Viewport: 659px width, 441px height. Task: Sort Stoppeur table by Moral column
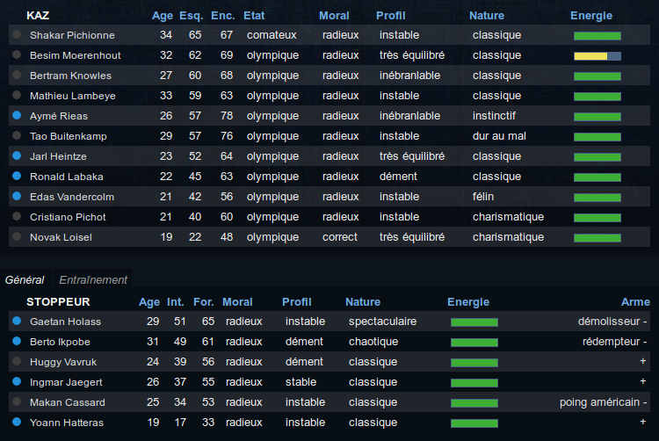pos(237,302)
